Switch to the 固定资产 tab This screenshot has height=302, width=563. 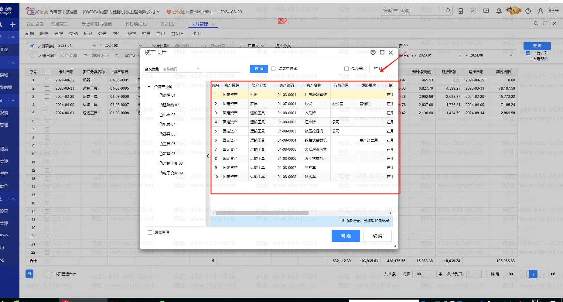(169, 24)
